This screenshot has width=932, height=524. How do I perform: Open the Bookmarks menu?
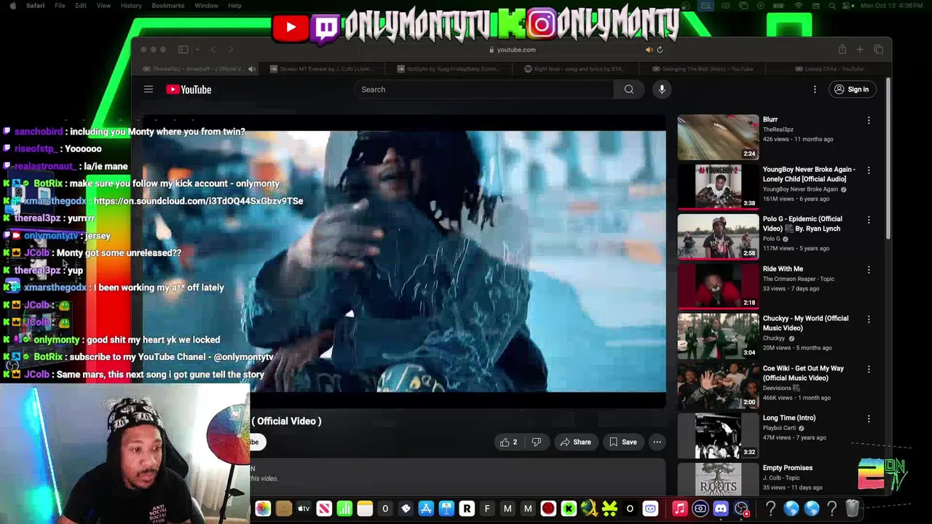tap(168, 5)
